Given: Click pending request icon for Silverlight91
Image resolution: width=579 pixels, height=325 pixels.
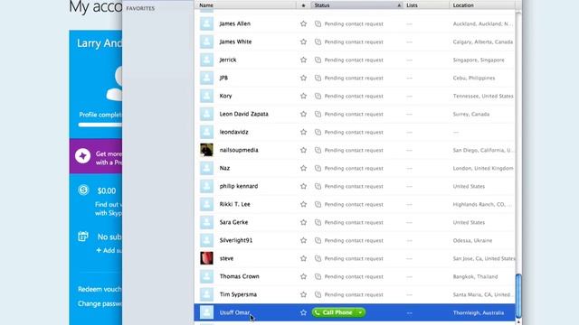Looking at the screenshot, I should 318,240.
